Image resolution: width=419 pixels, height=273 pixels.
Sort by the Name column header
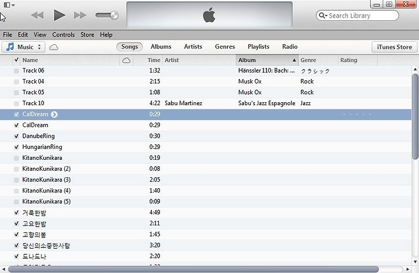click(70, 60)
